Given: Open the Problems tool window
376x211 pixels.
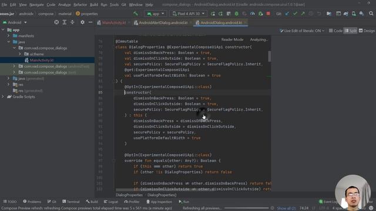Looking at the screenshot, I should pyautogui.click(x=32, y=202).
